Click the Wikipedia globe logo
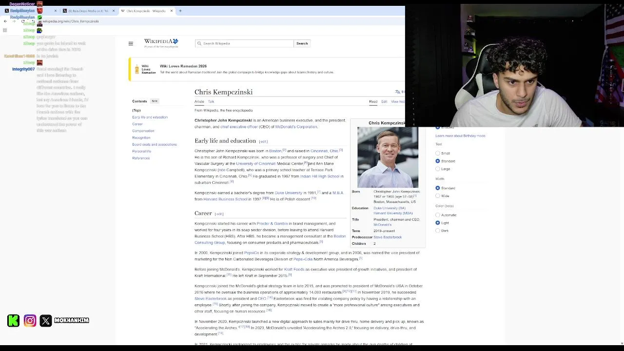Viewport: 624px width, 351px height. click(x=161, y=43)
